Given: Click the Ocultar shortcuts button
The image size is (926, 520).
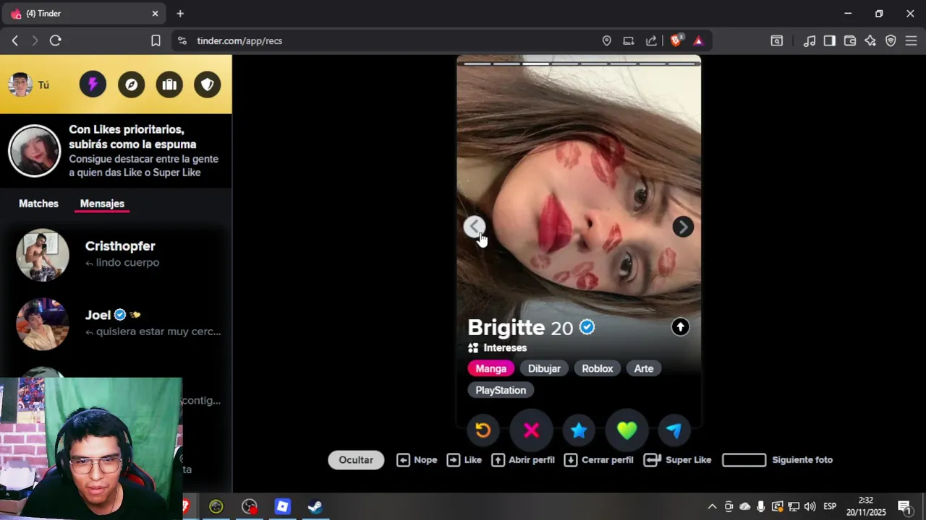Looking at the screenshot, I should point(356,460).
